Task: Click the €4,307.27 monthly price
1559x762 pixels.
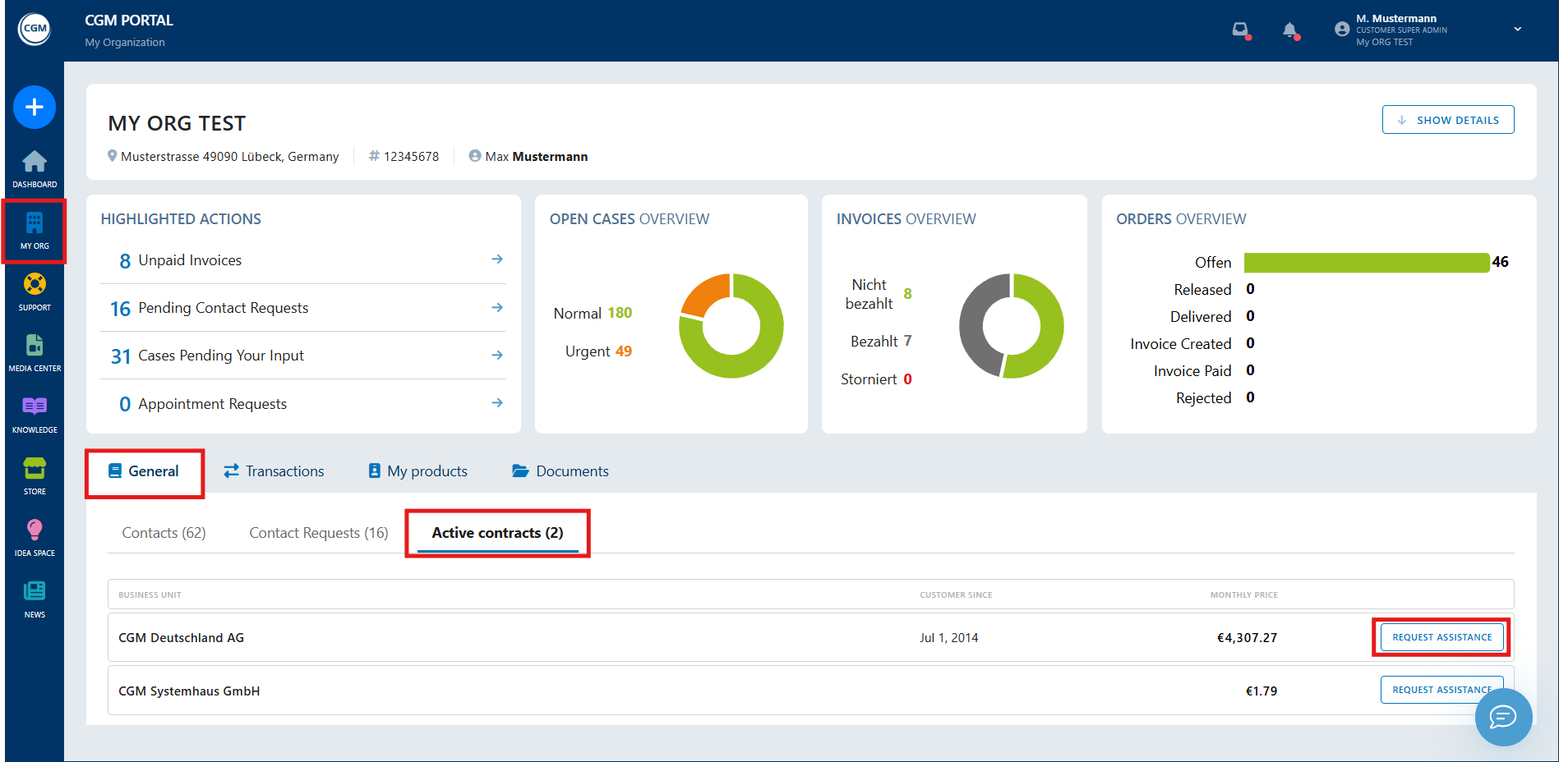Action: click(1247, 638)
